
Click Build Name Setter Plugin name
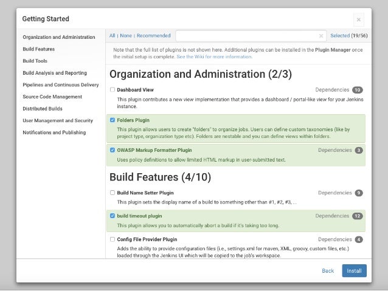coord(145,193)
